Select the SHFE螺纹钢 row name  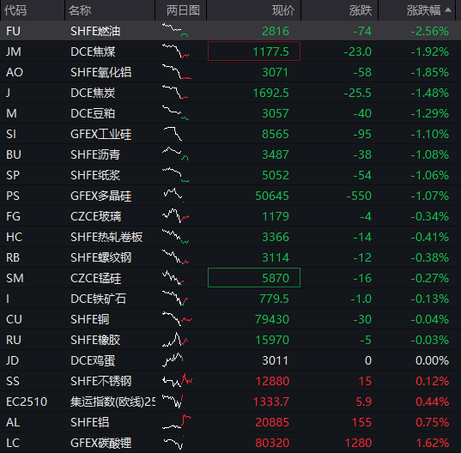[x=100, y=257]
